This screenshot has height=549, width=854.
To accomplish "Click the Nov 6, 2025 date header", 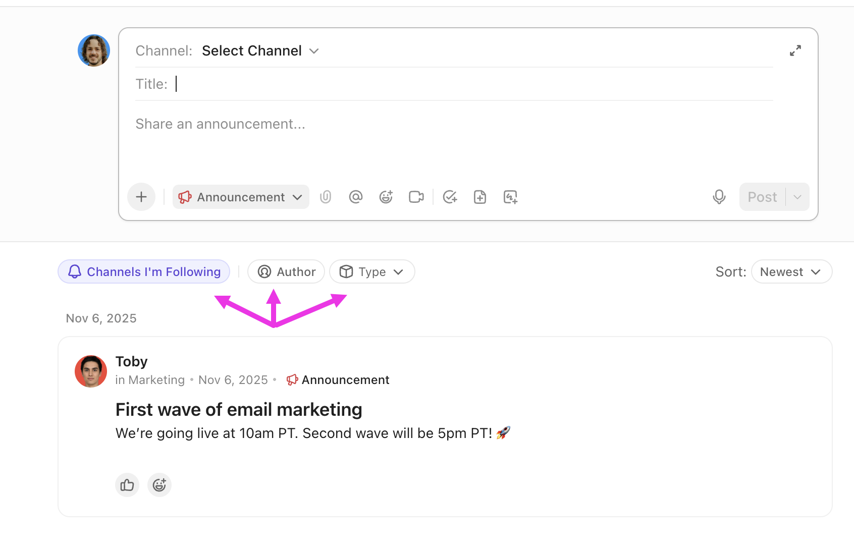I will pyautogui.click(x=101, y=318).
